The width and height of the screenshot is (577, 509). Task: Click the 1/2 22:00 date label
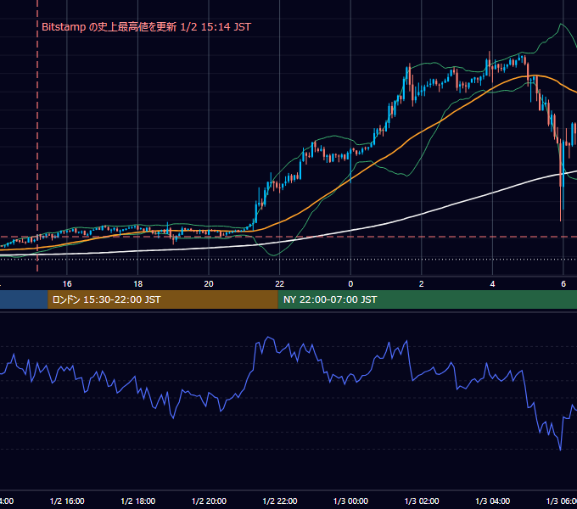280,501
